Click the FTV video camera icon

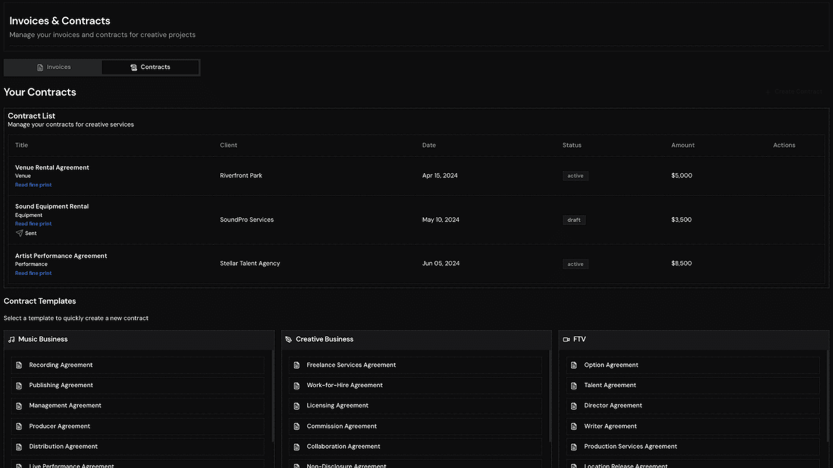566,340
